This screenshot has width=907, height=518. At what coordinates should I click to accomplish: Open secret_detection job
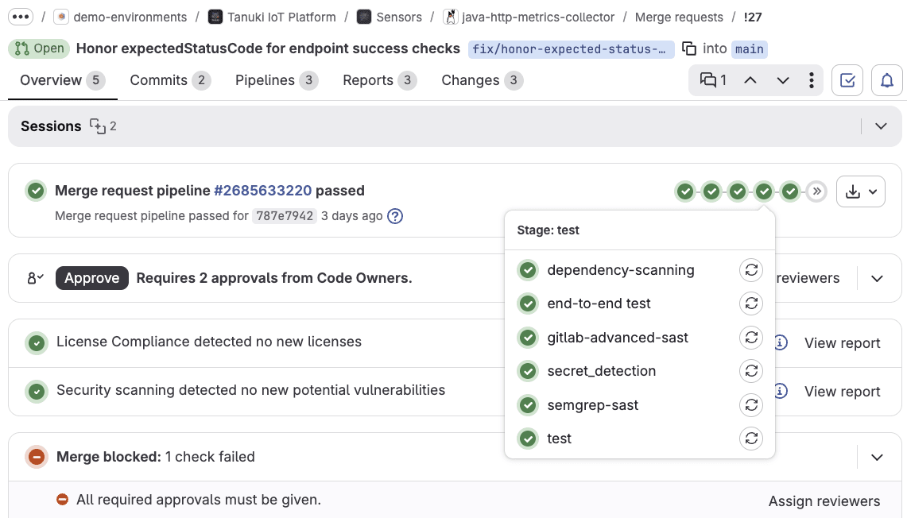click(x=602, y=371)
